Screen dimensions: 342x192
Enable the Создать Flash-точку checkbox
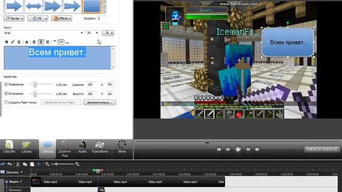point(6,102)
